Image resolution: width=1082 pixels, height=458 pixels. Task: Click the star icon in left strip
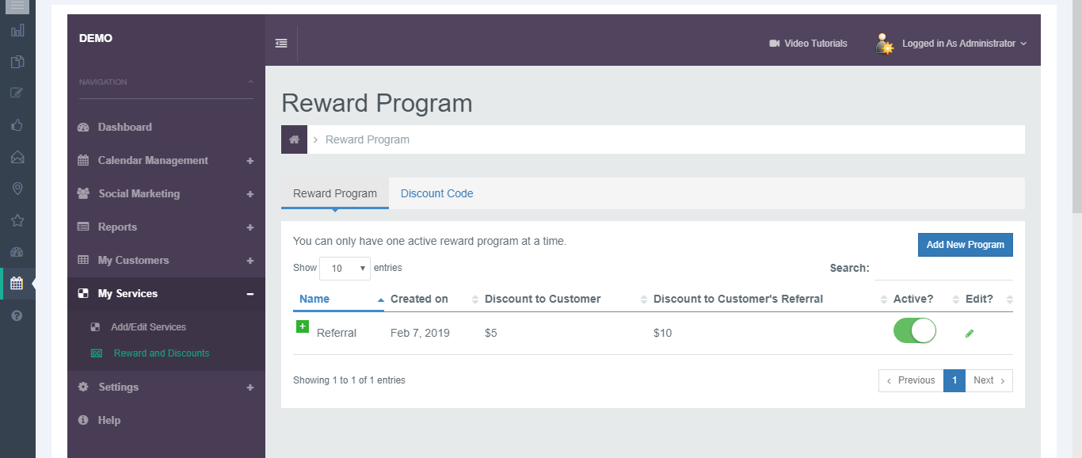[17, 220]
